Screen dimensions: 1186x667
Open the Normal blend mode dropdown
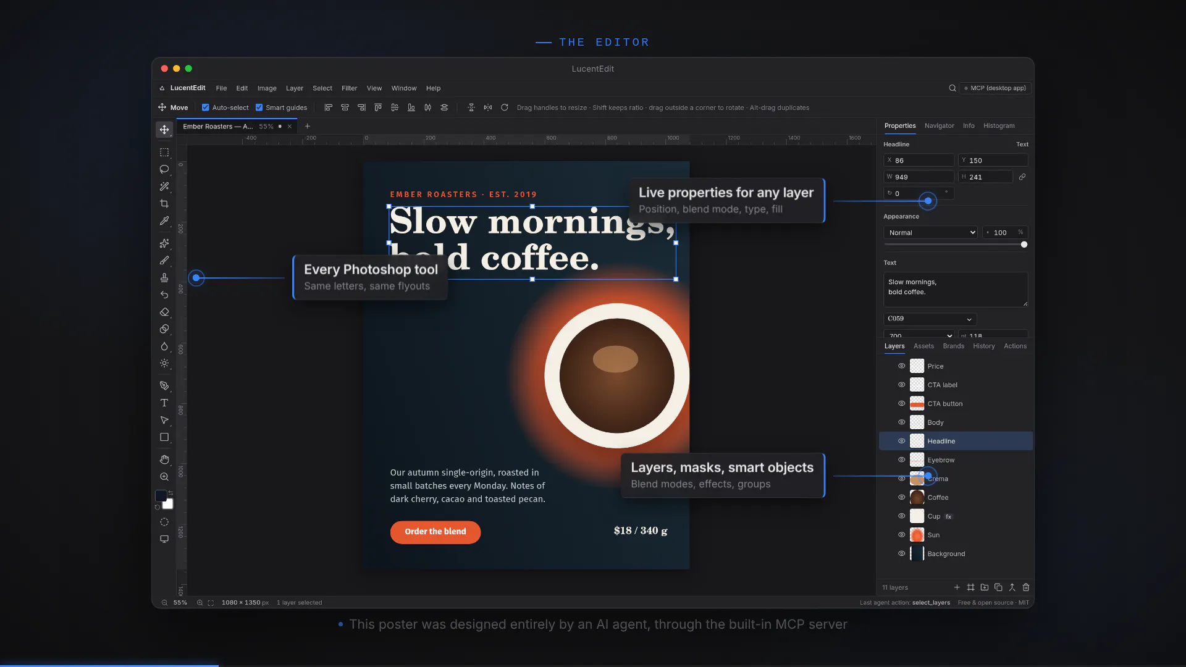coord(931,233)
